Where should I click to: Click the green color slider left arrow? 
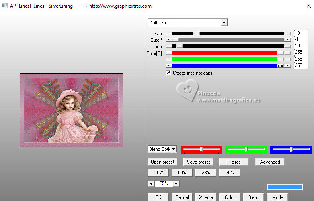(x=169, y=59)
